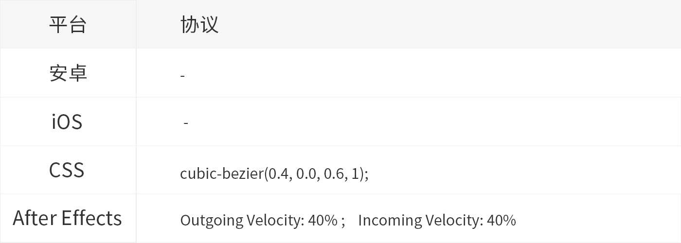The width and height of the screenshot is (681, 243).
Task: Click the 0.4 value in cubic-bezier
Action: [279, 174]
